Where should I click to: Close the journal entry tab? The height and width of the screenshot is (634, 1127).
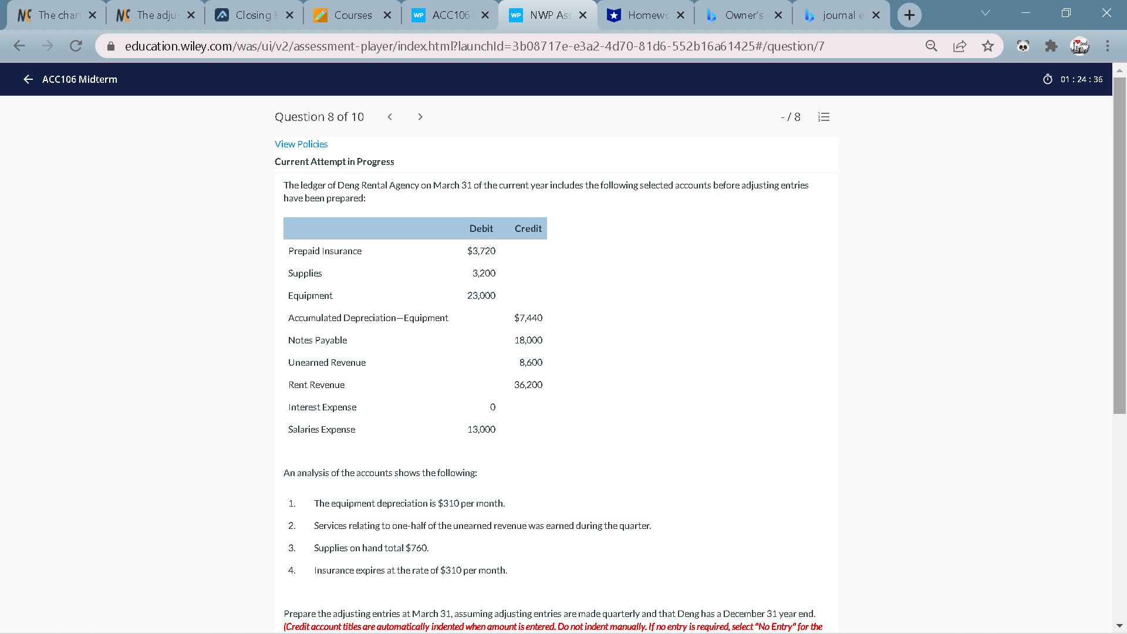tap(876, 15)
